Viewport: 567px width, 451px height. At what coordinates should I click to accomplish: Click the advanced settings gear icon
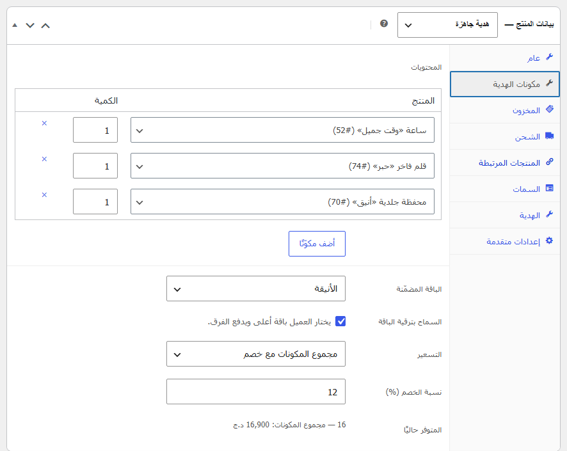click(x=549, y=241)
